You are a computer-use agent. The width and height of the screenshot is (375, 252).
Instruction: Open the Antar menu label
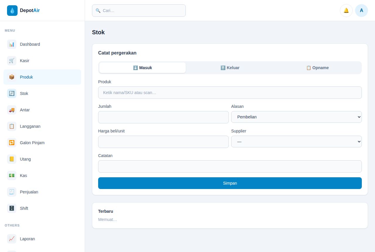click(x=25, y=110)
